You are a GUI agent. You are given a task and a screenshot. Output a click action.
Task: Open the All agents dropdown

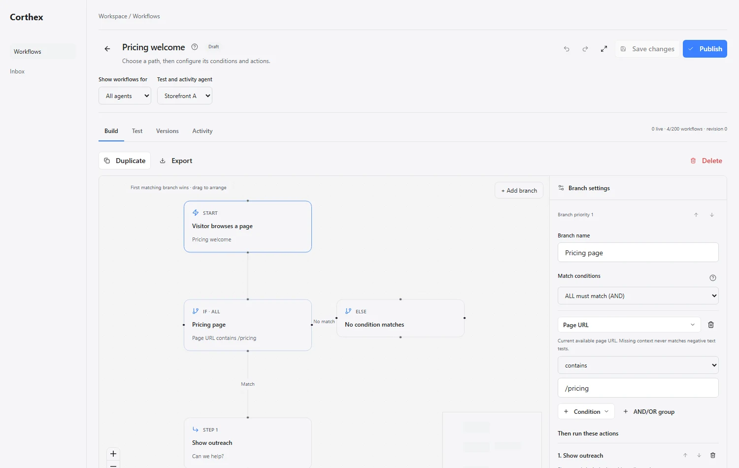pyautogui.click(x=125, y=96)
